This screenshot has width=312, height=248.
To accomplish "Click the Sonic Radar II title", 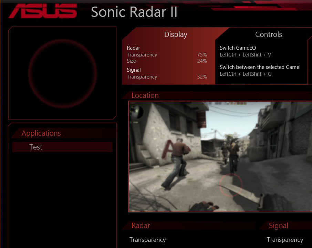I will pos(134,12).
